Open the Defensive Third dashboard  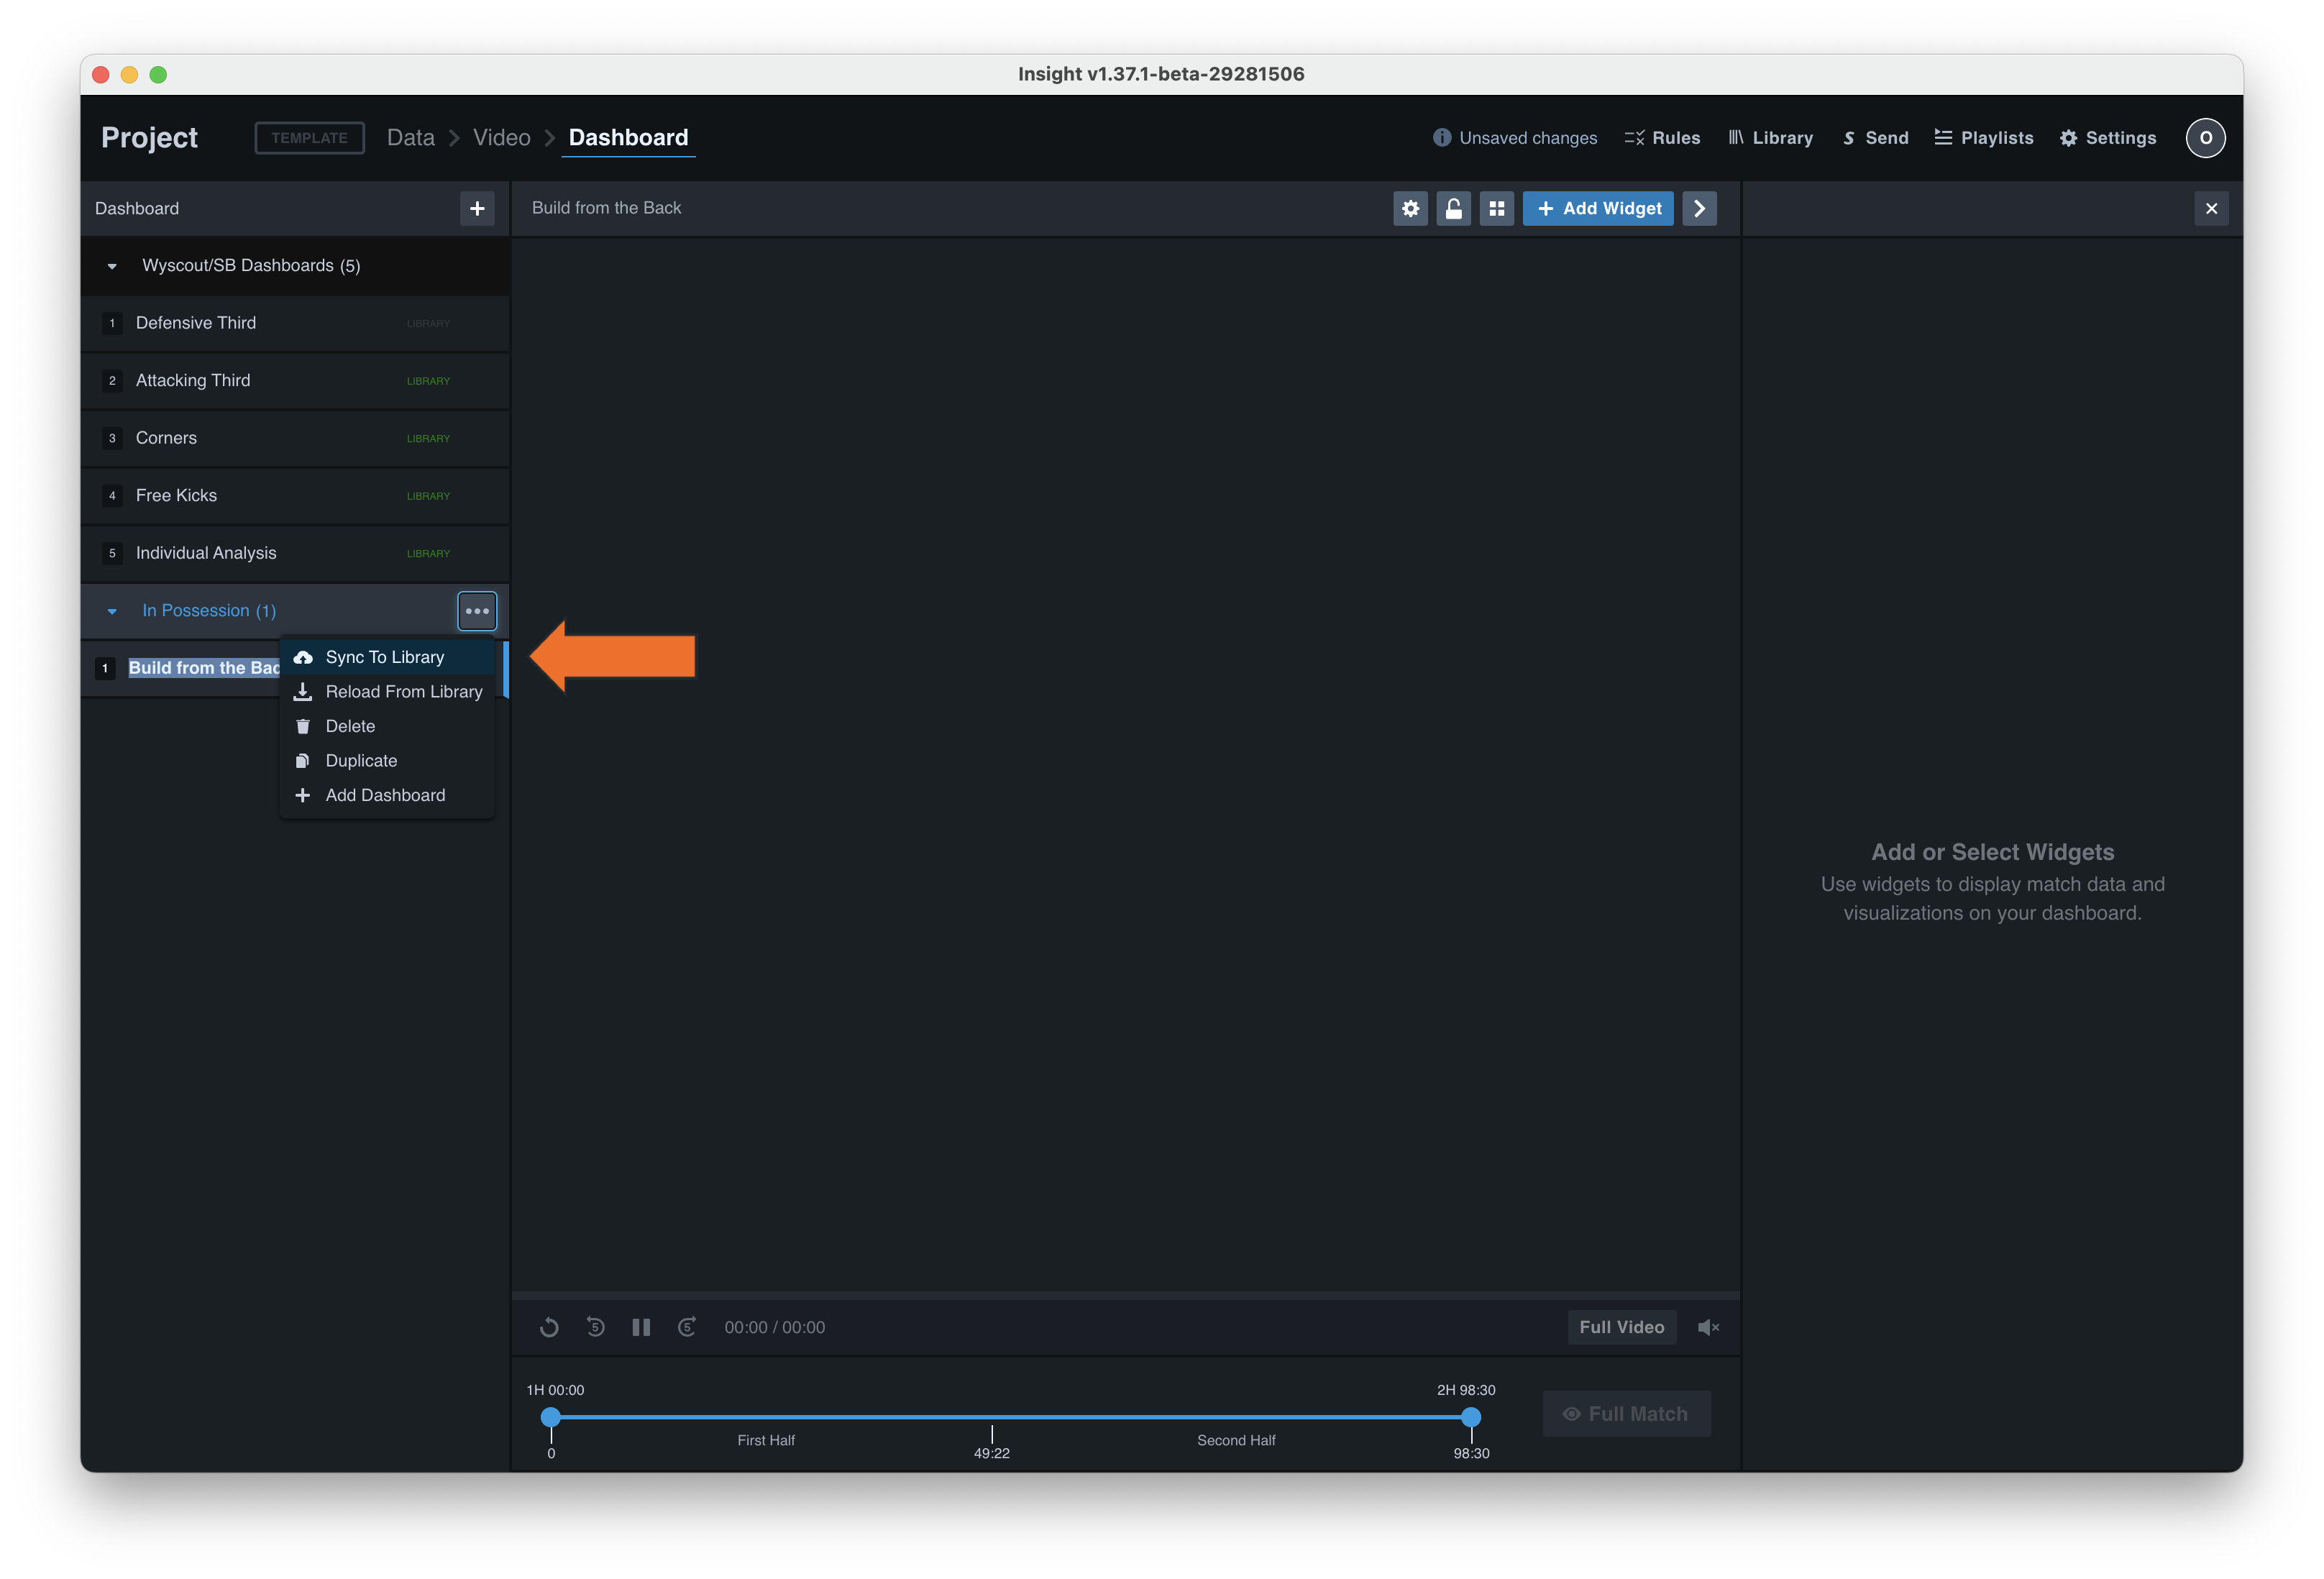[295, 323]
